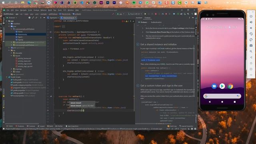
Task: Click emulator rotate left icon
Action: 251,34
